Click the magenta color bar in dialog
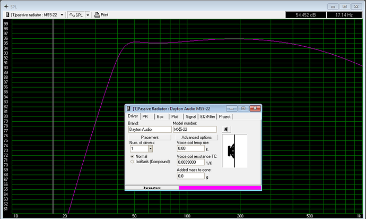 point(220,188)
